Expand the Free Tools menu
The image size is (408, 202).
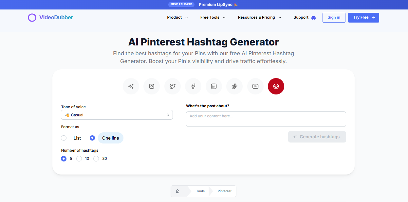tap(213, 17)
